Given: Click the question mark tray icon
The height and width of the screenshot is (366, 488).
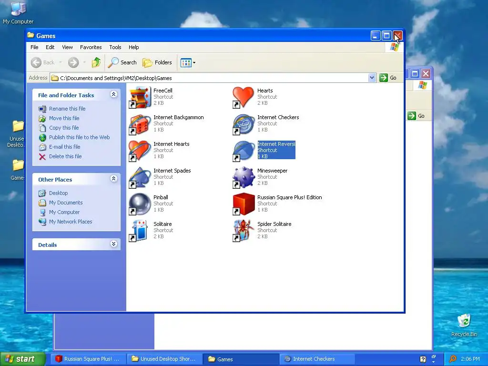Looking at the screenshot, I should coord(423,359).
